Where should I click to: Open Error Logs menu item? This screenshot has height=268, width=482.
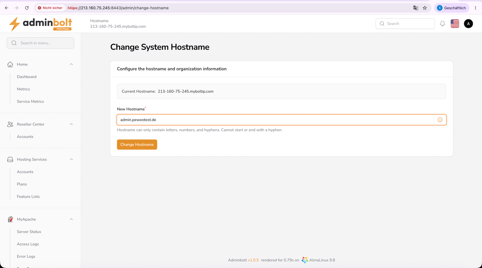coord(26,256)
